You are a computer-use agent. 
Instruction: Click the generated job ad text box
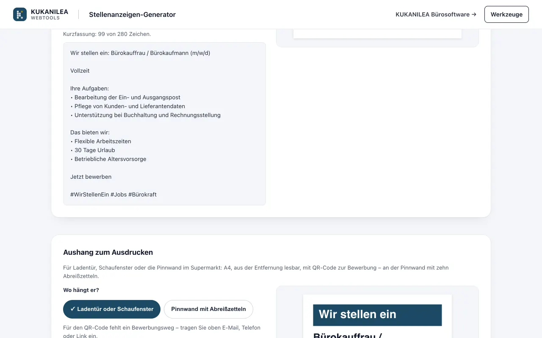(164, 124)
